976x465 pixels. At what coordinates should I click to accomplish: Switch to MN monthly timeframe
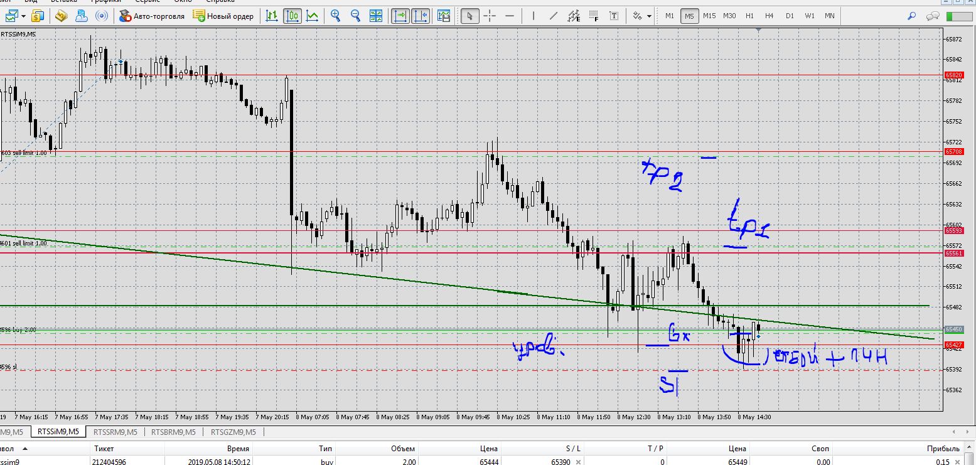pyautogui.click(x=830, y=16)
